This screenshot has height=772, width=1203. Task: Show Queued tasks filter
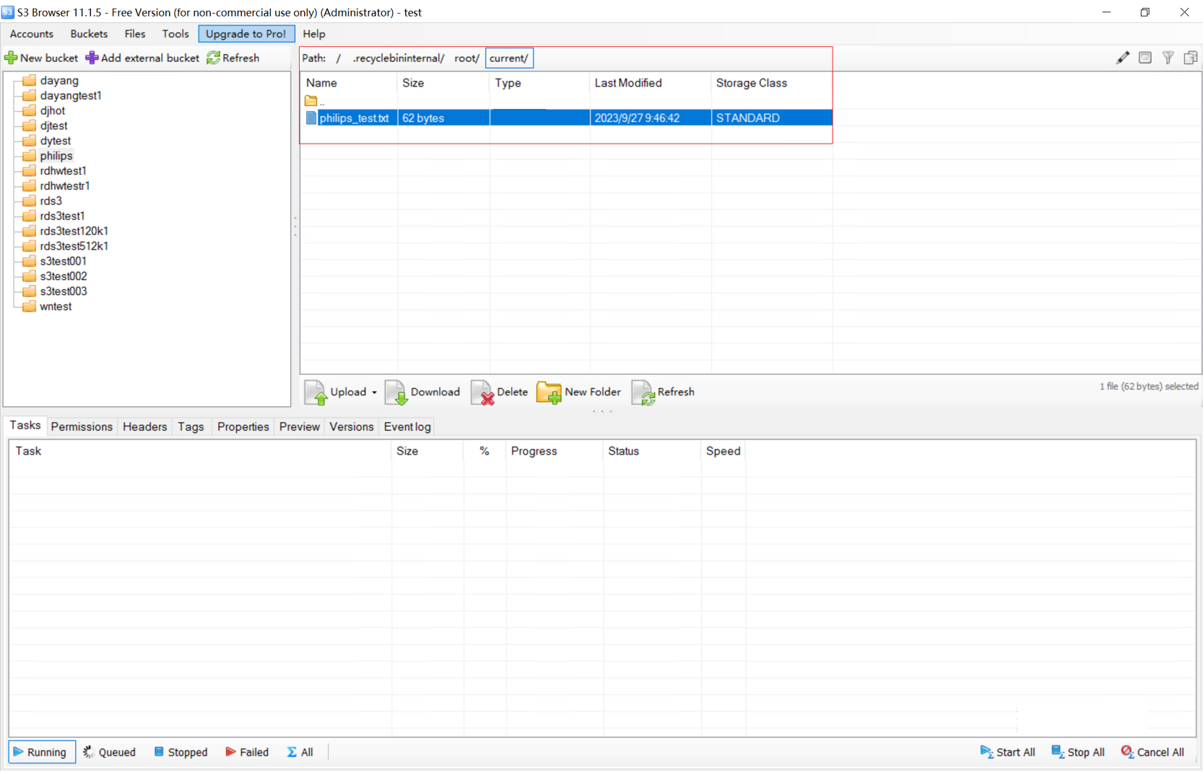pos(109,752)
